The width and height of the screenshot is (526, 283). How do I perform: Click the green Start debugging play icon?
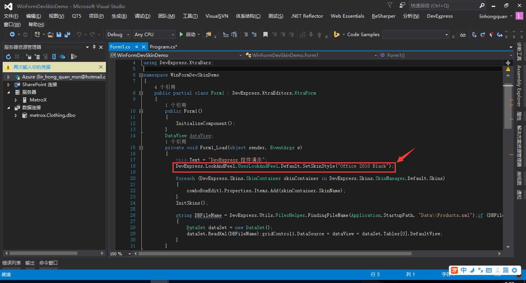(181, 35)
